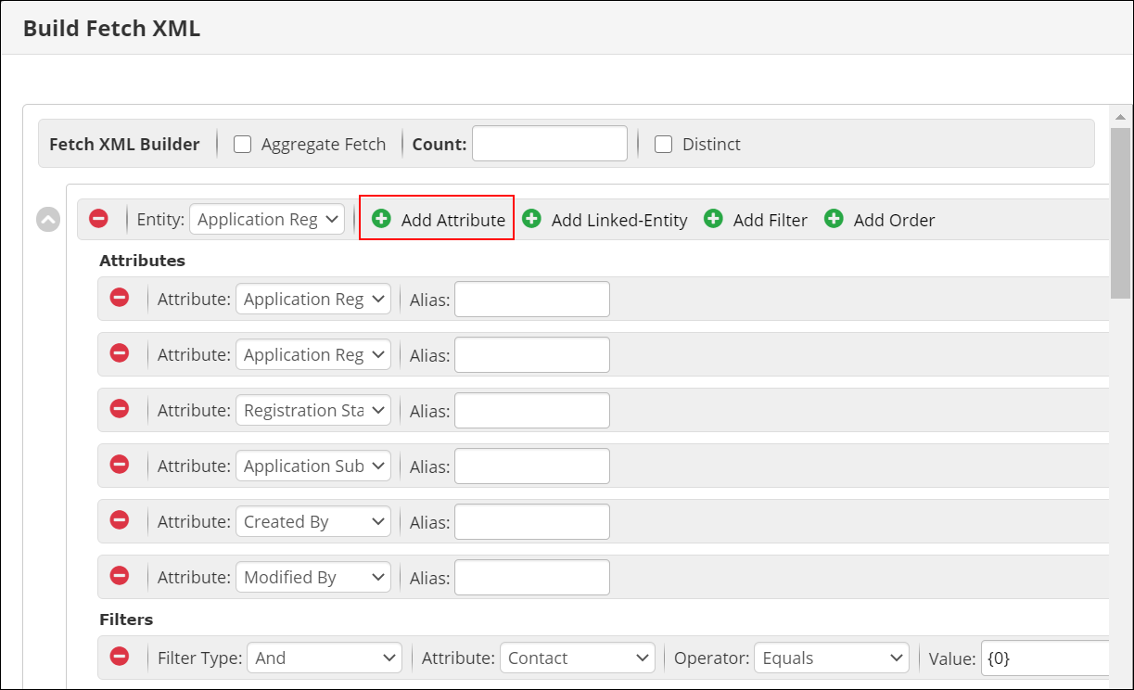Delete the entity row with red minus icon
Image resolution: width=1134 pixels, height=690 pixels.
tap(98, 219)
